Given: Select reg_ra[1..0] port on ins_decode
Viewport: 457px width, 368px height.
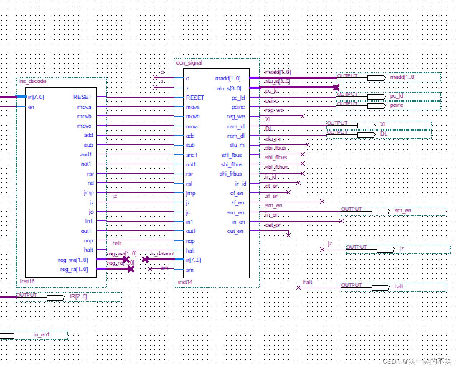Looking at the screenshot, I should point(74,269).
